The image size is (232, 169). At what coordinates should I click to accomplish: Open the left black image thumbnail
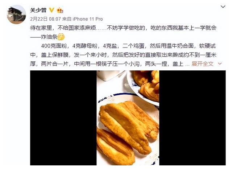(63, 118)
